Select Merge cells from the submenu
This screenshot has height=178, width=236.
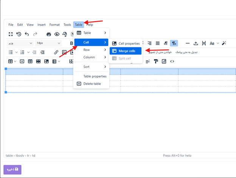coord(125,51)
